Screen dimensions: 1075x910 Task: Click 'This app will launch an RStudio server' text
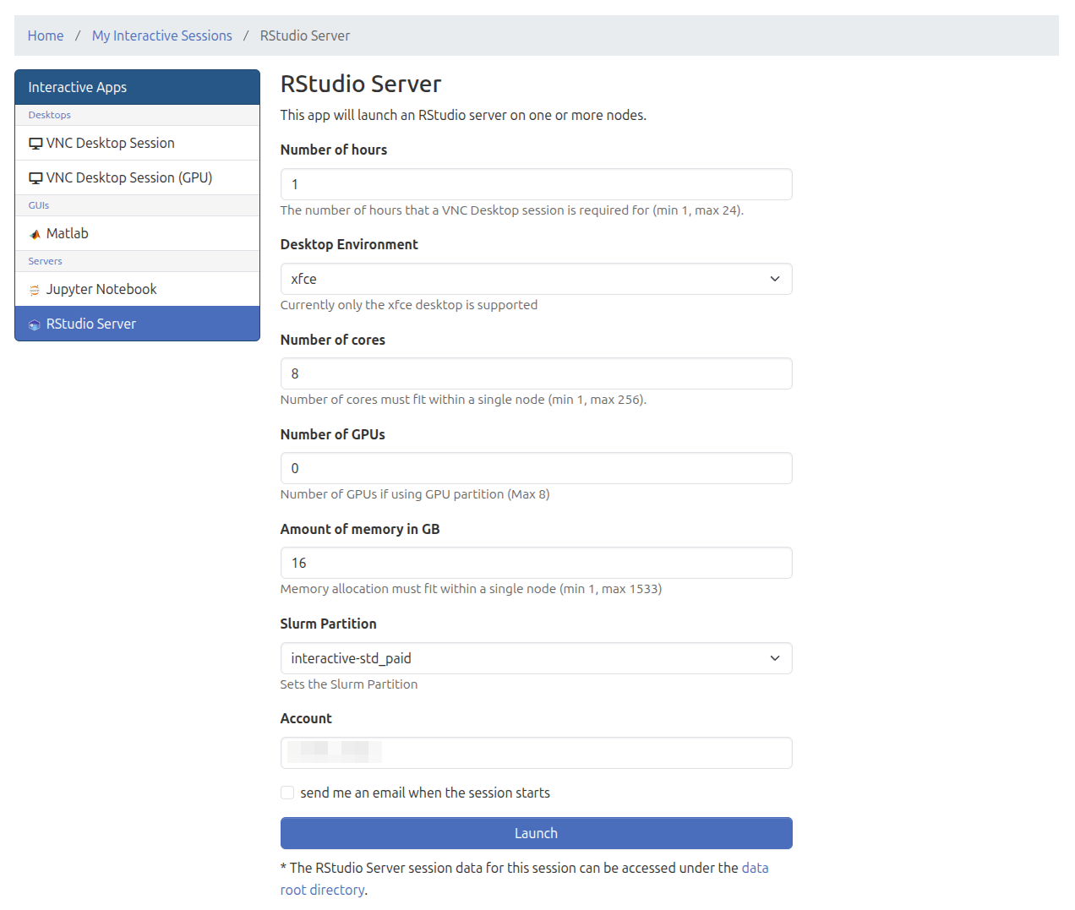(x=463, y=115)
